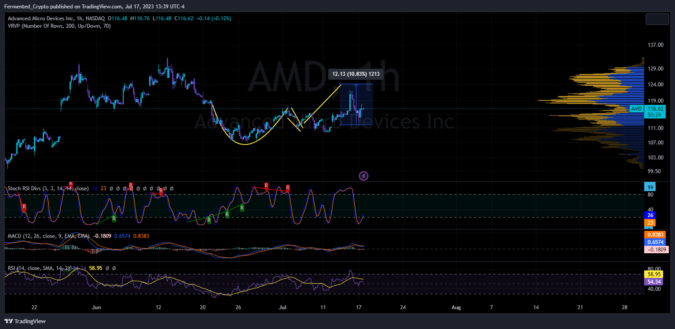The height and width of the screenshot is (329, 675).
Task: Click the 107.00 price axis label
Action: coord(656,143)
